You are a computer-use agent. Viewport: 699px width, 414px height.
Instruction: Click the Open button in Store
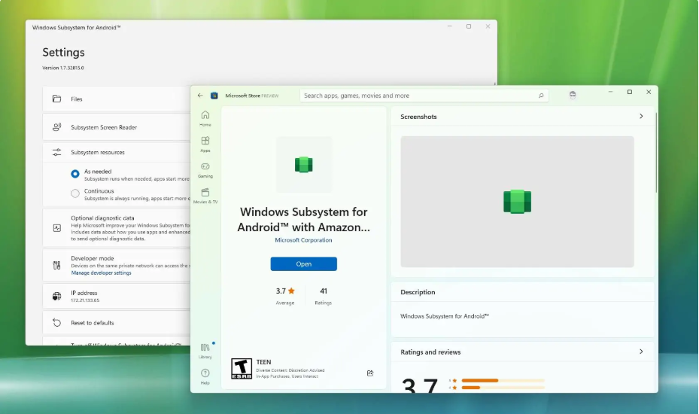pos(303,263)
